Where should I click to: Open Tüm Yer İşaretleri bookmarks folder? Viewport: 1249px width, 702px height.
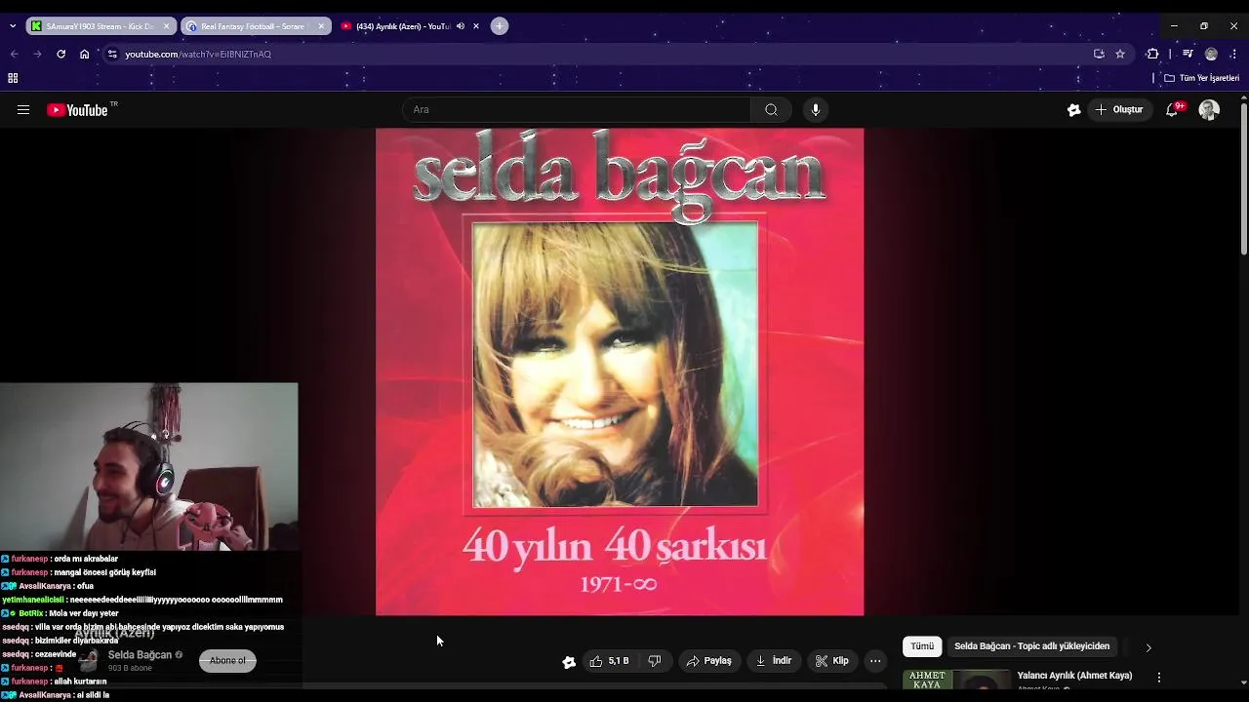[1202, 78]
